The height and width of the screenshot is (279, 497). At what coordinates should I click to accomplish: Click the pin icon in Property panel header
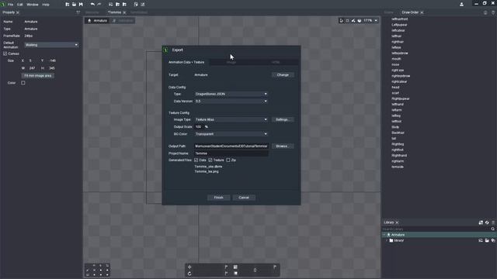[78, 12]
